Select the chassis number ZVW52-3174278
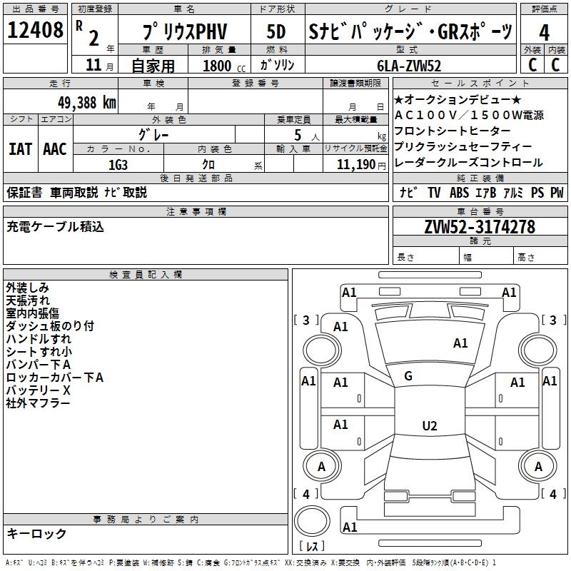571x571 pixels. [480, 227]
